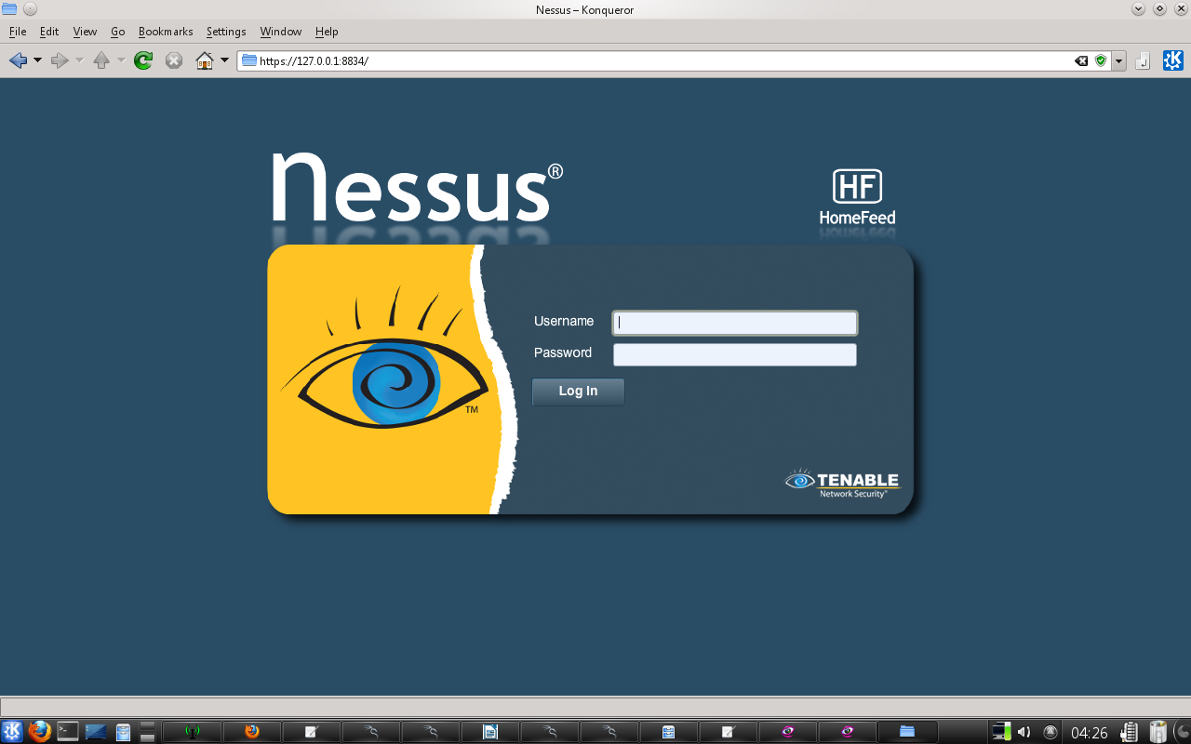This screenshot has height=744, width=1191.
Task: Open the battery power tray icon
Action: pyautogui.click(x=1130, y=732)
